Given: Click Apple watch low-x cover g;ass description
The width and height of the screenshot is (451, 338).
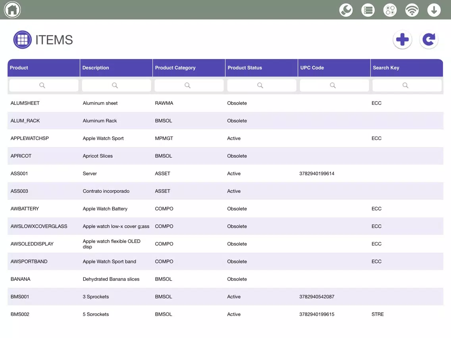Looking at the screenshot, I should tap(116, 226).
